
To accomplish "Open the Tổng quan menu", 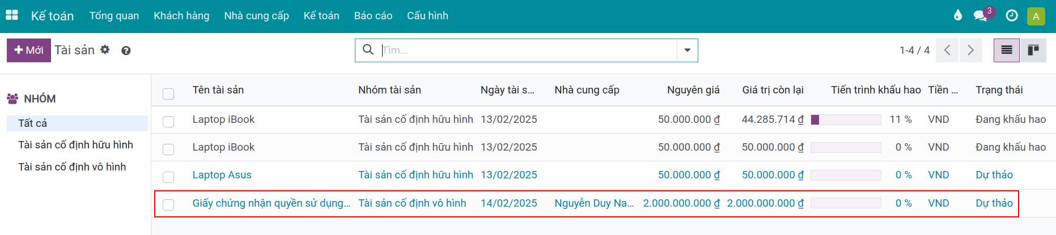I will point(114,16).
